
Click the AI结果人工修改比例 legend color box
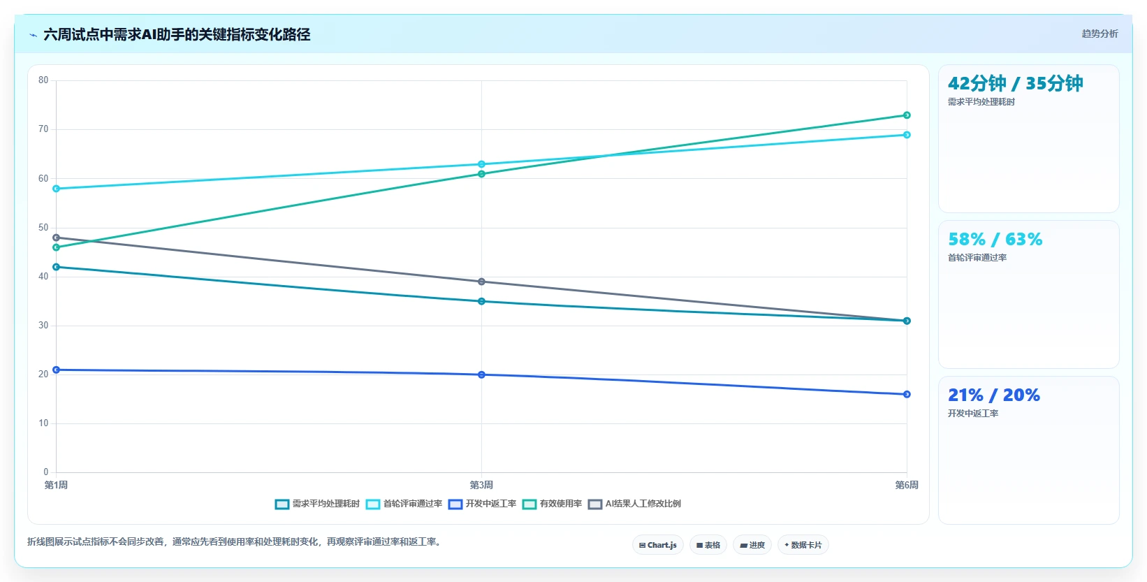tap(595, 504)
